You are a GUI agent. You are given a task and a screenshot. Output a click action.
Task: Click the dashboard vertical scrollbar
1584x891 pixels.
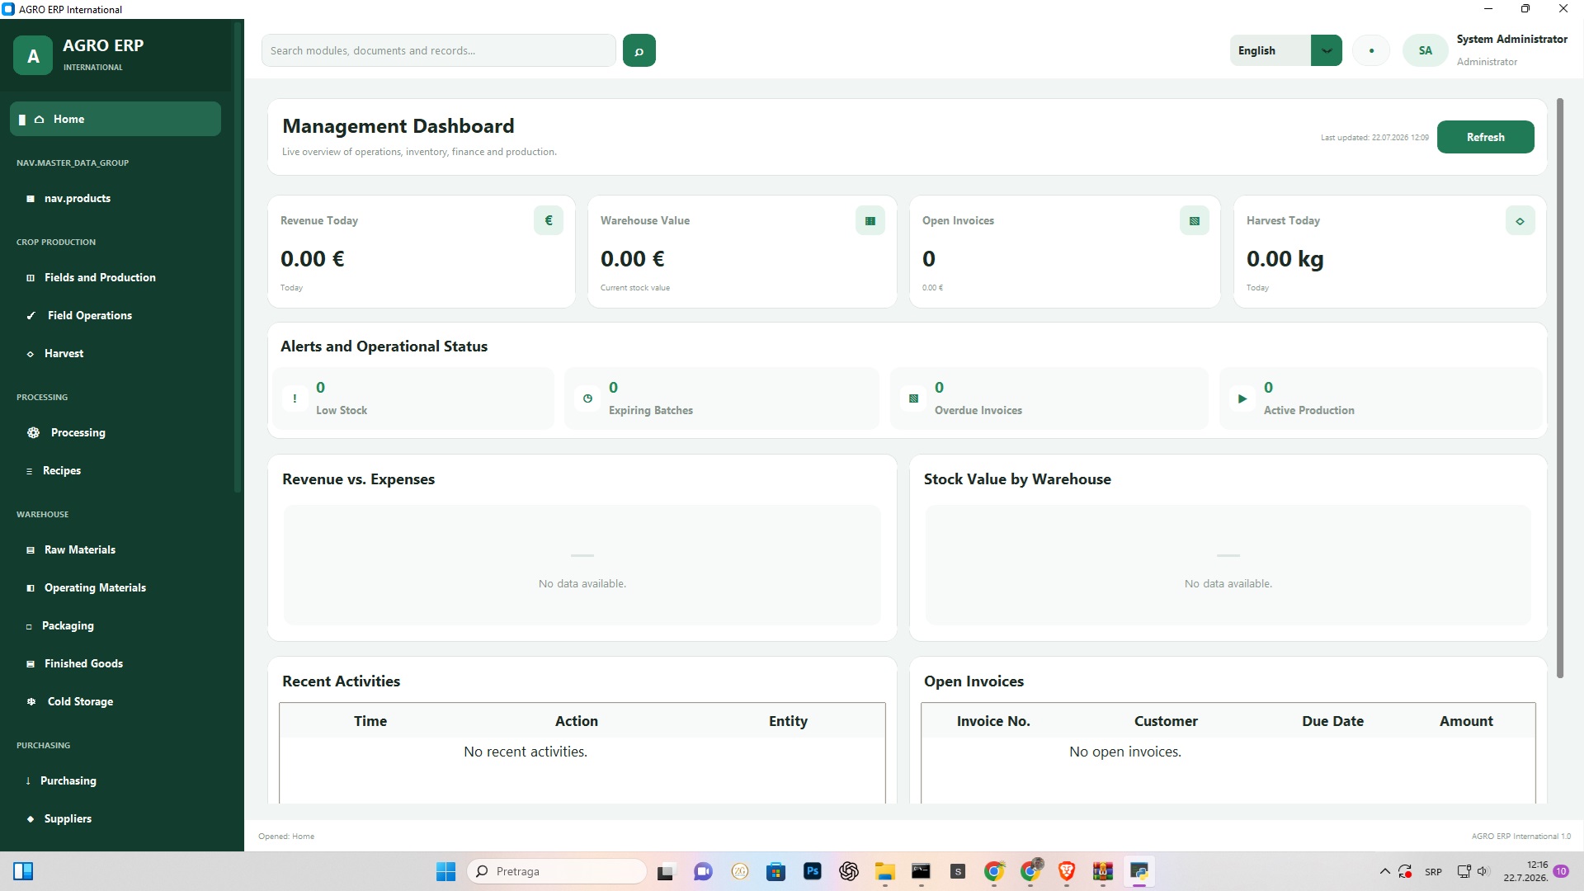coord(1559,388)
